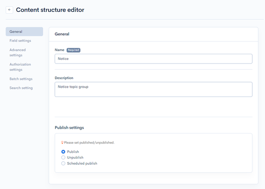Open Field settings in sidebar
Screen dimensions: 265x189
point(20,41)
